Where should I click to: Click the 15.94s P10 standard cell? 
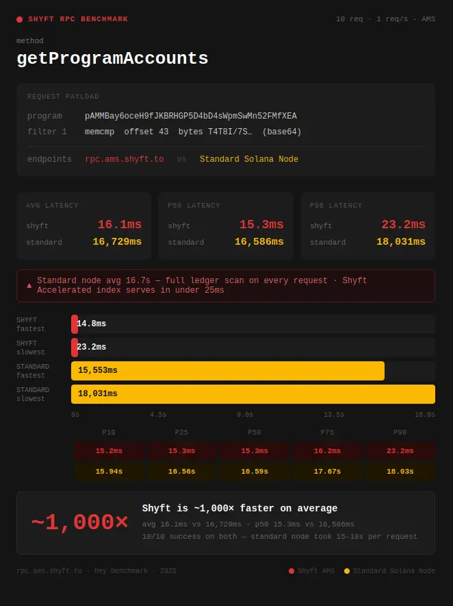(x=109, y=471)
